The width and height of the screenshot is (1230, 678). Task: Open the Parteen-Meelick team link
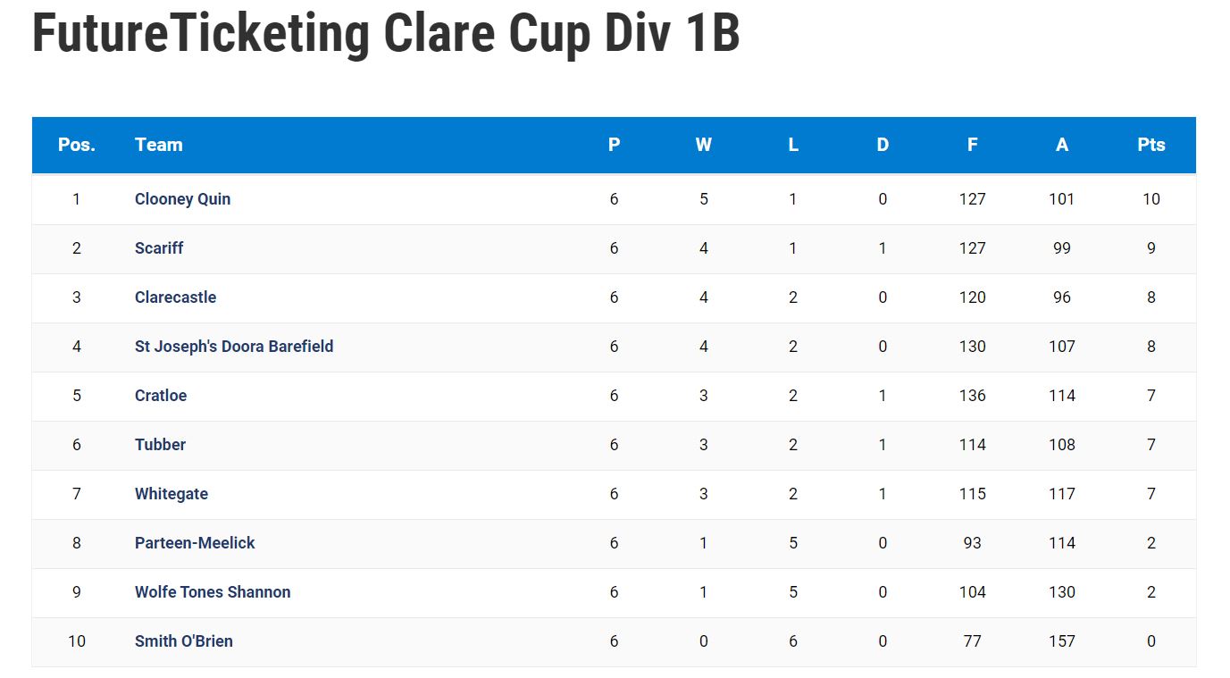(195, 543)
